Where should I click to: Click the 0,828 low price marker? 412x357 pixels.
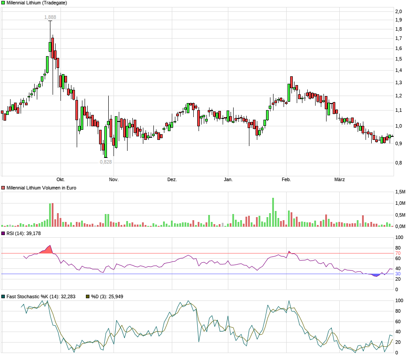tap(106, 162)
